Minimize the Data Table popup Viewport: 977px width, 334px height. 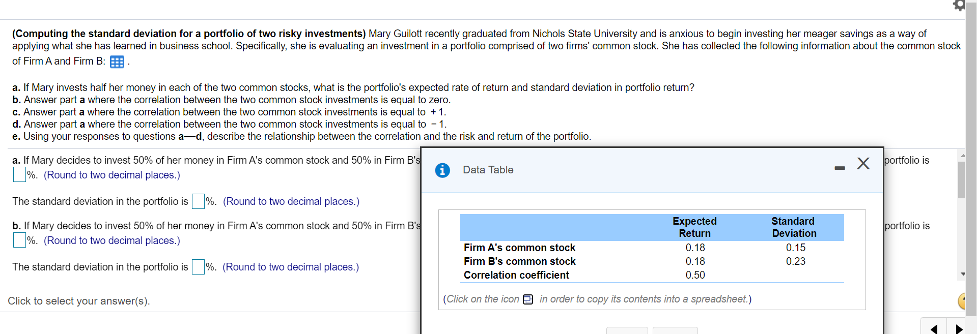tap(840, 168)
